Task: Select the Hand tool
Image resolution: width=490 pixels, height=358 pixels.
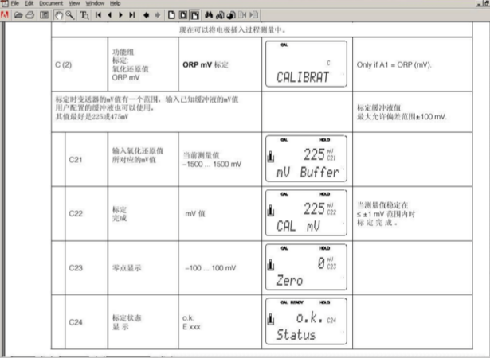Action: [x=59, y=14]
